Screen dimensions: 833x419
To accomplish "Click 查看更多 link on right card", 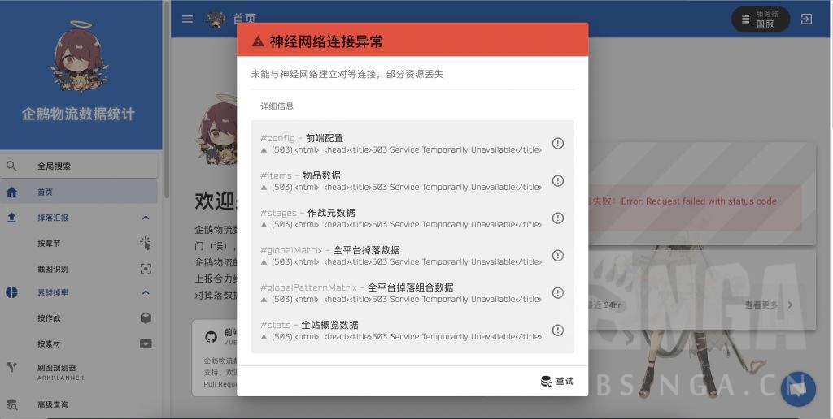I will pos(761,305).
